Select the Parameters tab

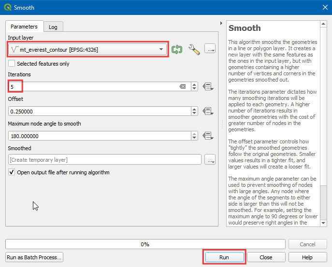coord(24,27)
